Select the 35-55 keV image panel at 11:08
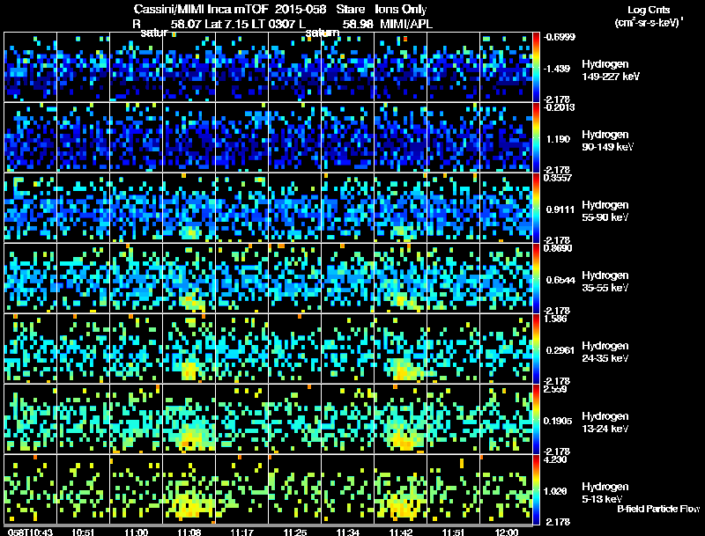705x536 pixels. click(189, 278)
